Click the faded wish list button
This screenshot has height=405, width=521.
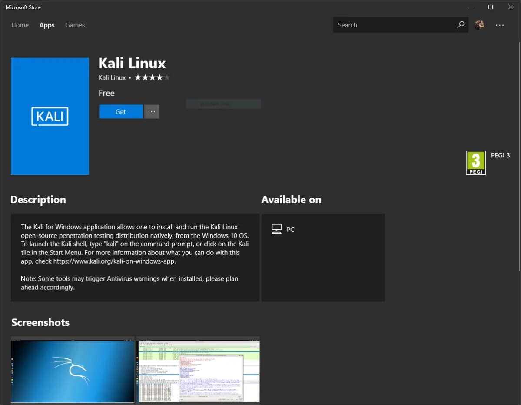click(223, 104)
